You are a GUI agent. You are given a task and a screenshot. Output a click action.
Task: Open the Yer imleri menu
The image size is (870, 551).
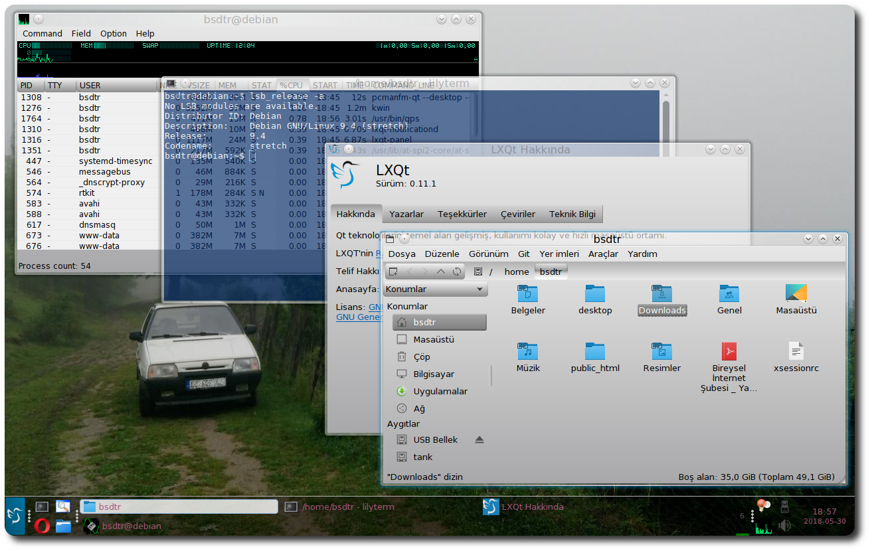click(559, 254)
